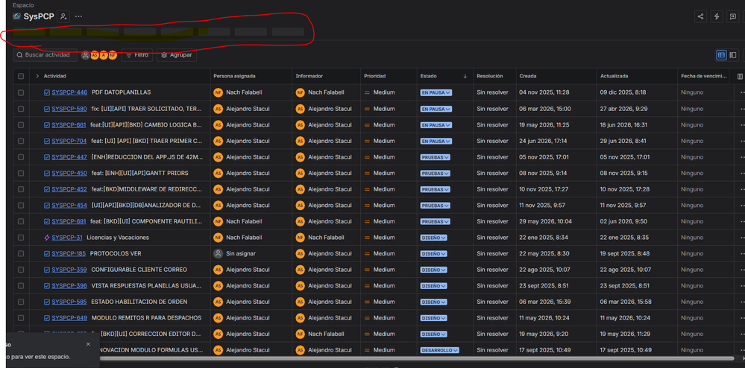Screen dimensions: 745x368
Task: Open the automation lightning bolt icon
Action: coord(717,16)
